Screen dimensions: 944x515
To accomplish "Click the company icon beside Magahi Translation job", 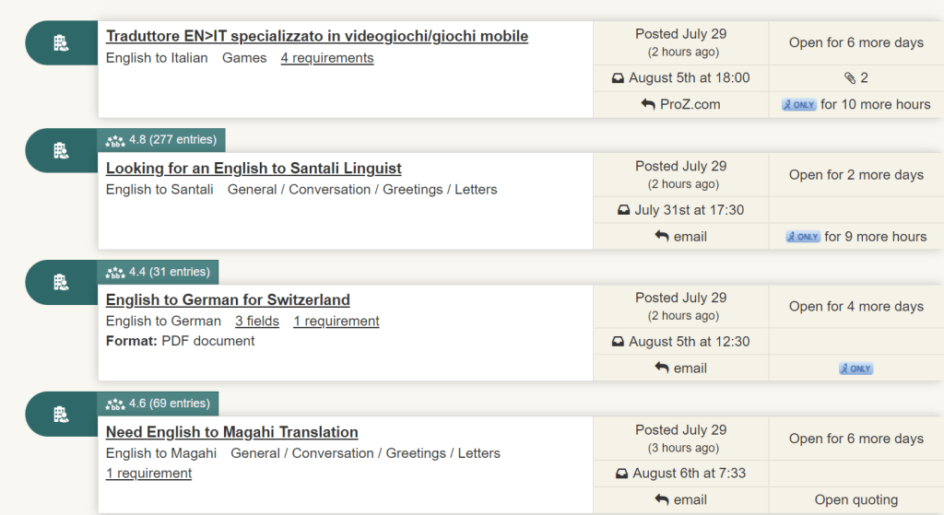I will pos(61,414).
